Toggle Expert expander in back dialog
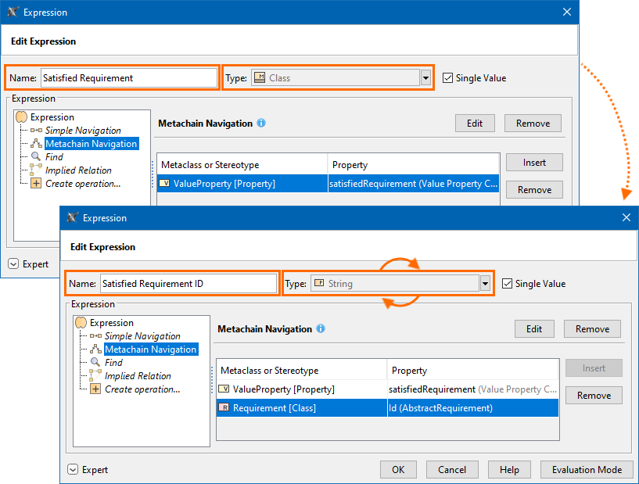 [x=13, y=264]
